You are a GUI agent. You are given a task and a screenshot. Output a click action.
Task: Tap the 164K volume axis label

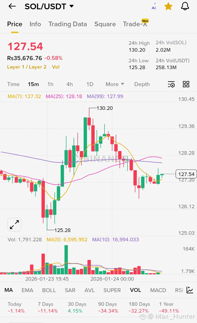189,249
